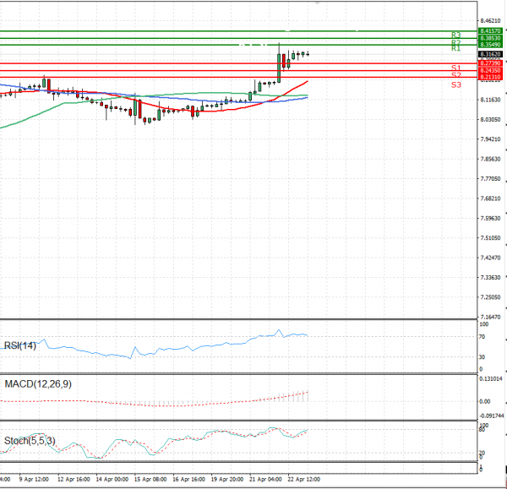Image resolution: width=507 pixels, height=489 pixels.
Task: Click the MACD 0.131014 scale value
Action: (x=491, y=379)
